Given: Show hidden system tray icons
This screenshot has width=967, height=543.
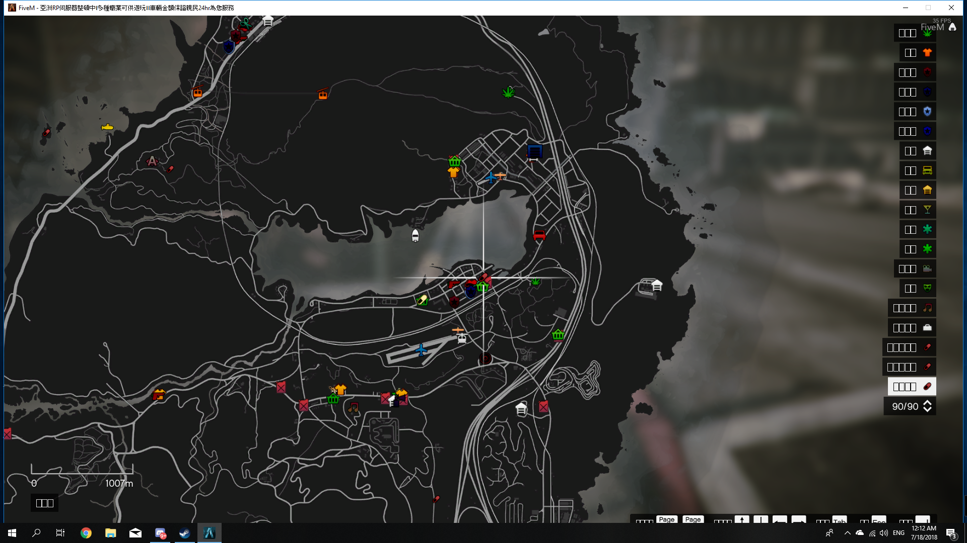Looking at the screenshot, I should pyautogui.click(x=847, y=533).
